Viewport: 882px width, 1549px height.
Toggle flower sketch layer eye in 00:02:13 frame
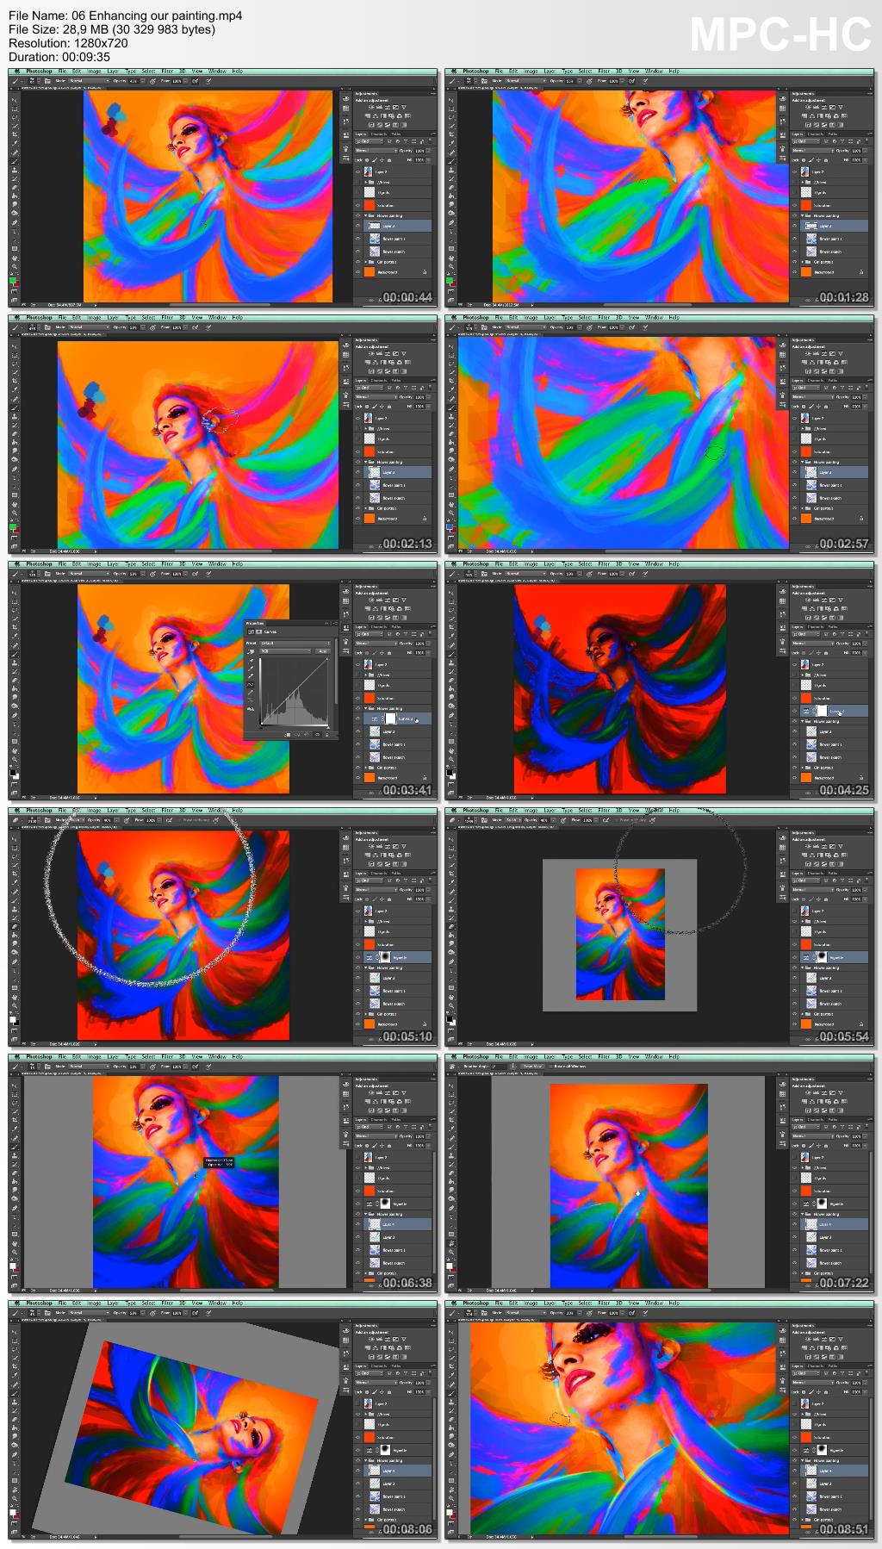point(358,498)
